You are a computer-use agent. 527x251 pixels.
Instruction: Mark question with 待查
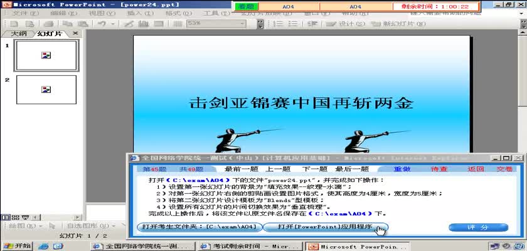[439, 169]
